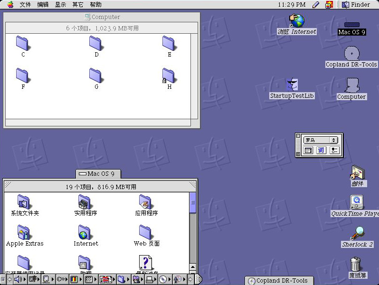
Task: Collapse the control strip with its end tab
Action: click(x=198, y=279)
